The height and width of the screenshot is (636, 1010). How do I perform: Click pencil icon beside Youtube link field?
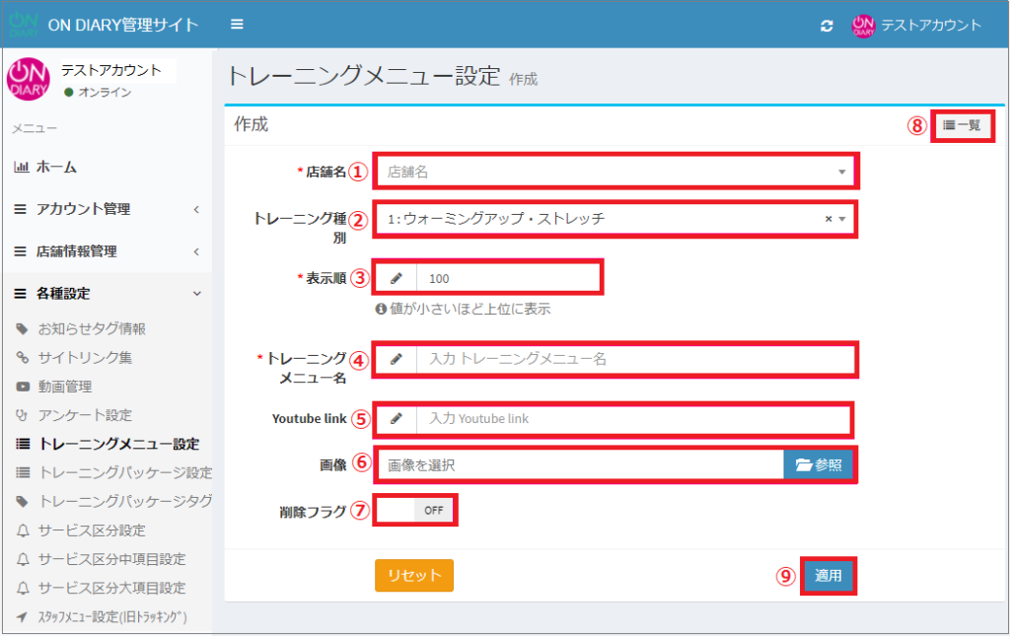coord(396,418)
